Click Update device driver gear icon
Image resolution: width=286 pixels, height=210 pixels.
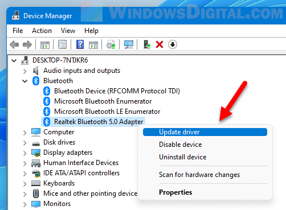click(x=111, y=44)
